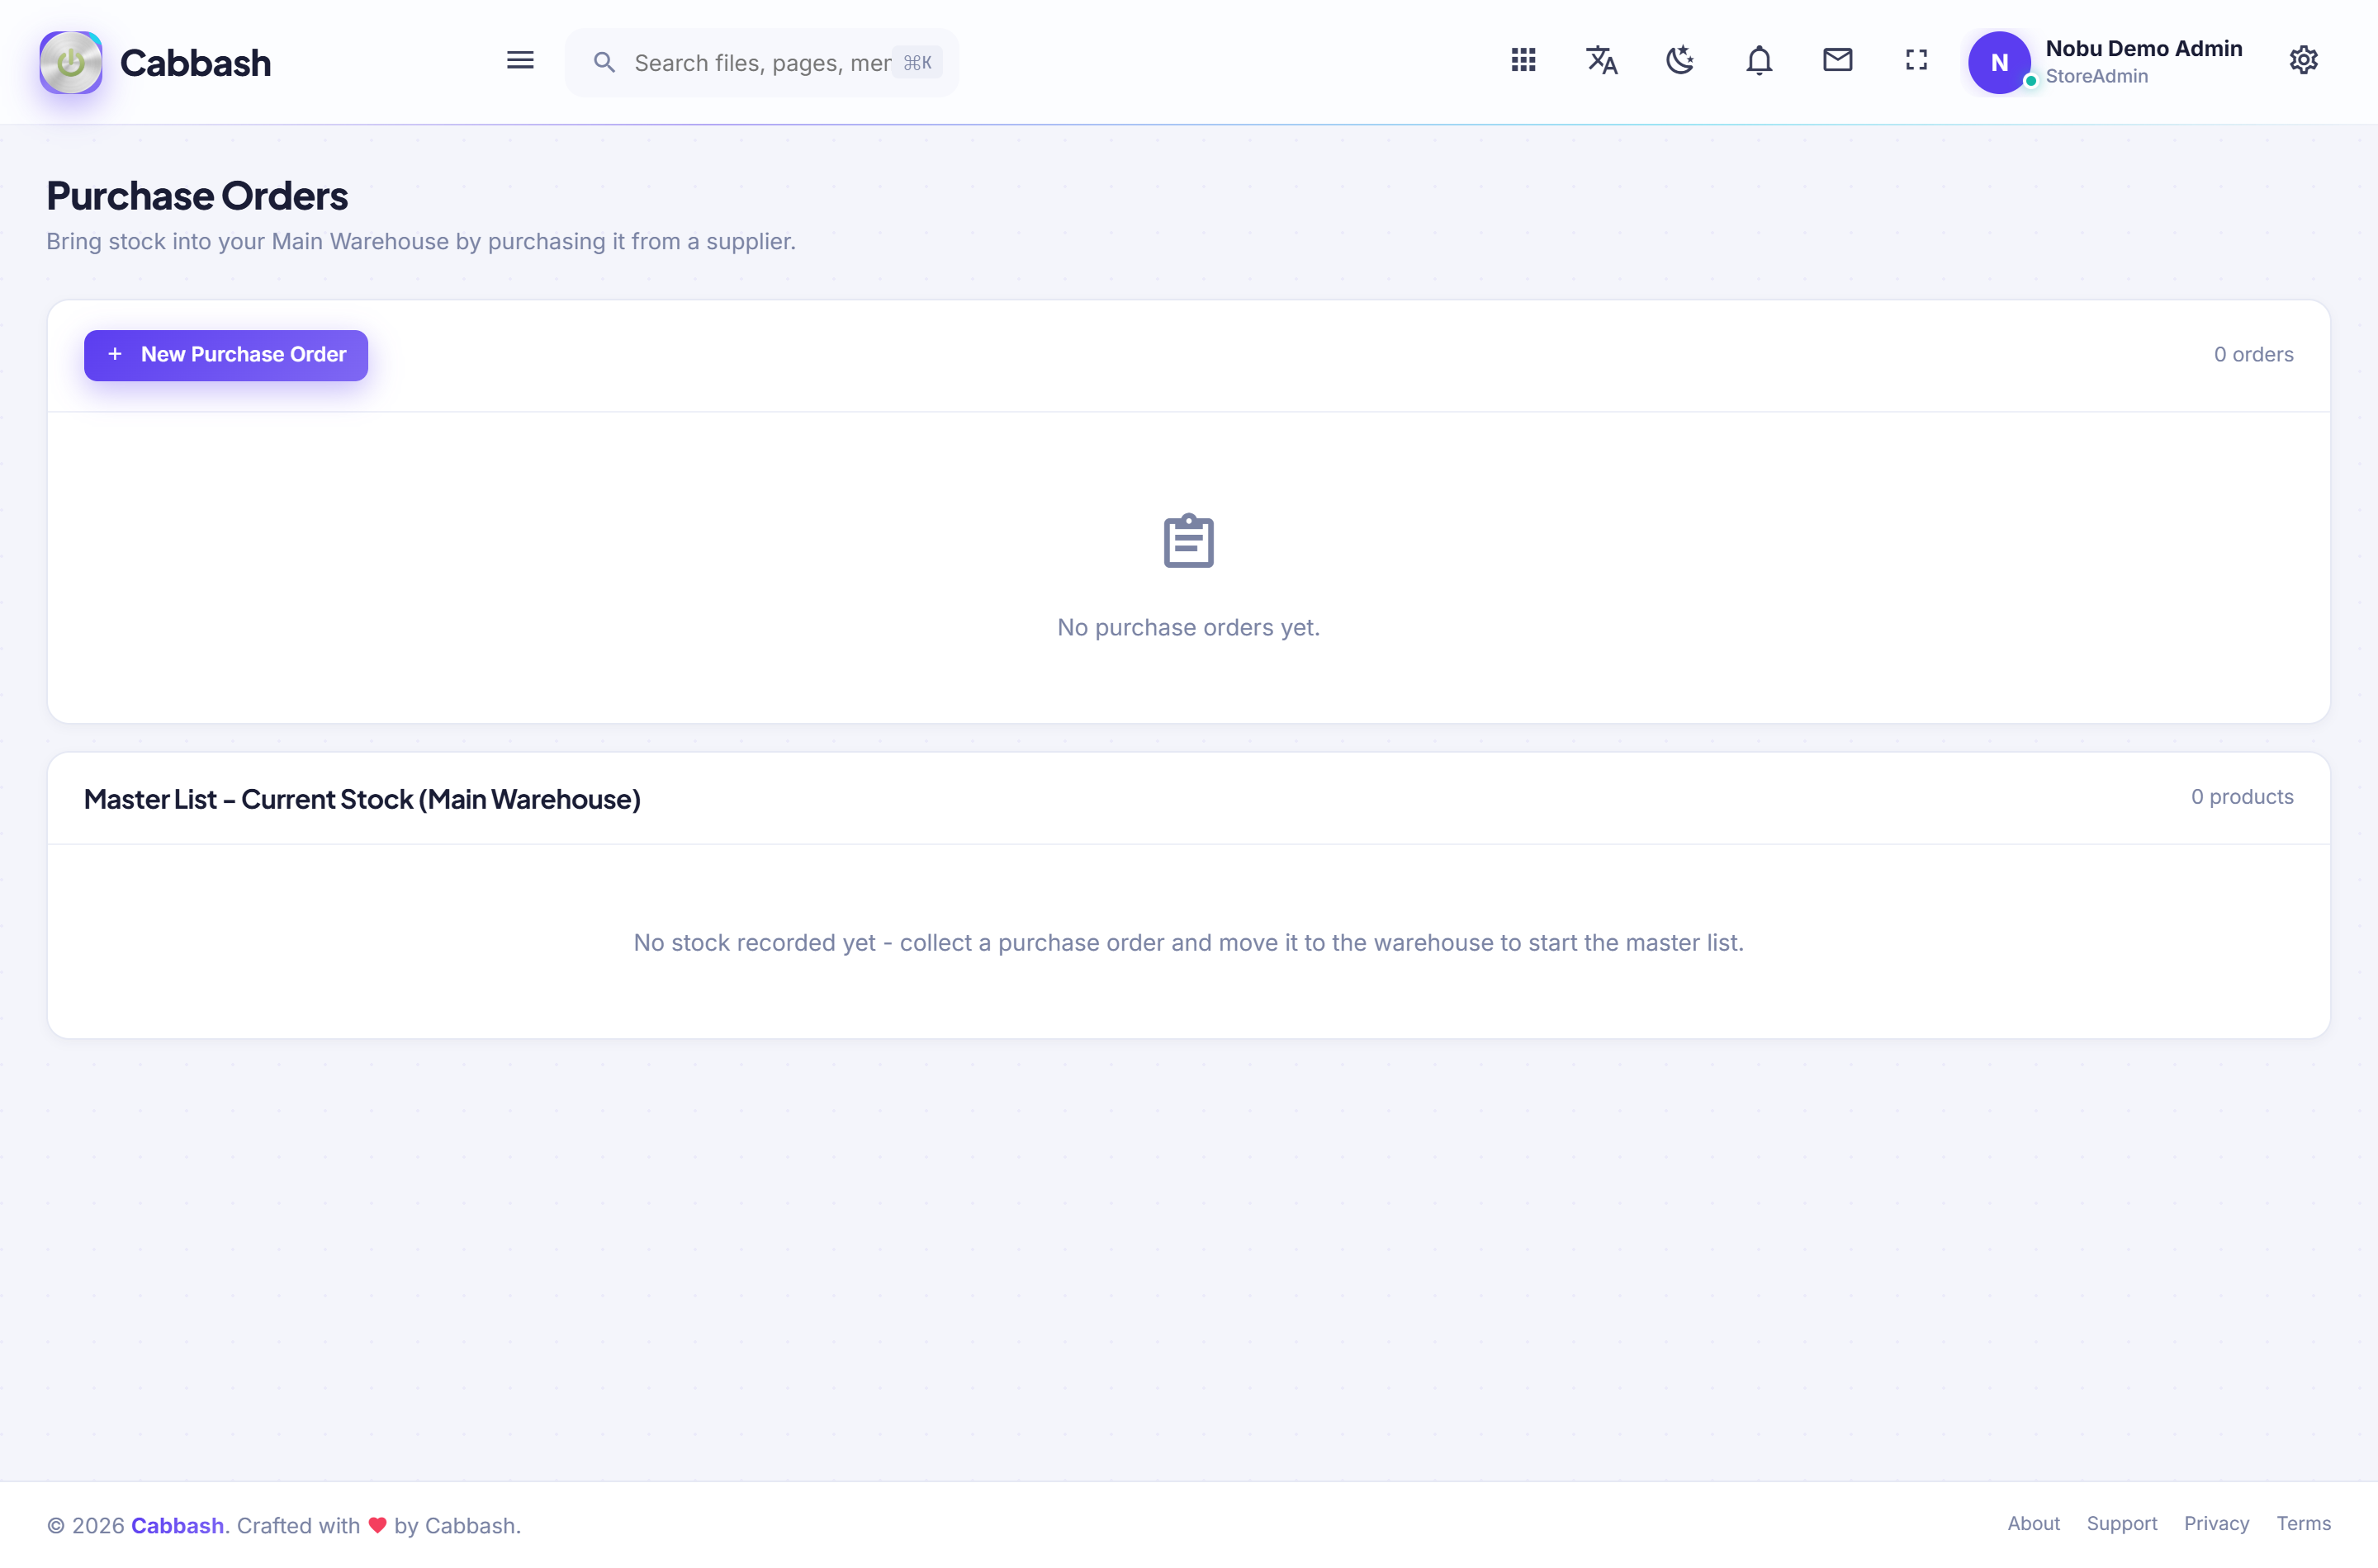The width and height of the screenshot is (2378, 1568).
Task: Click the ⌘K shortcut badge
Action: coord(917,63)
